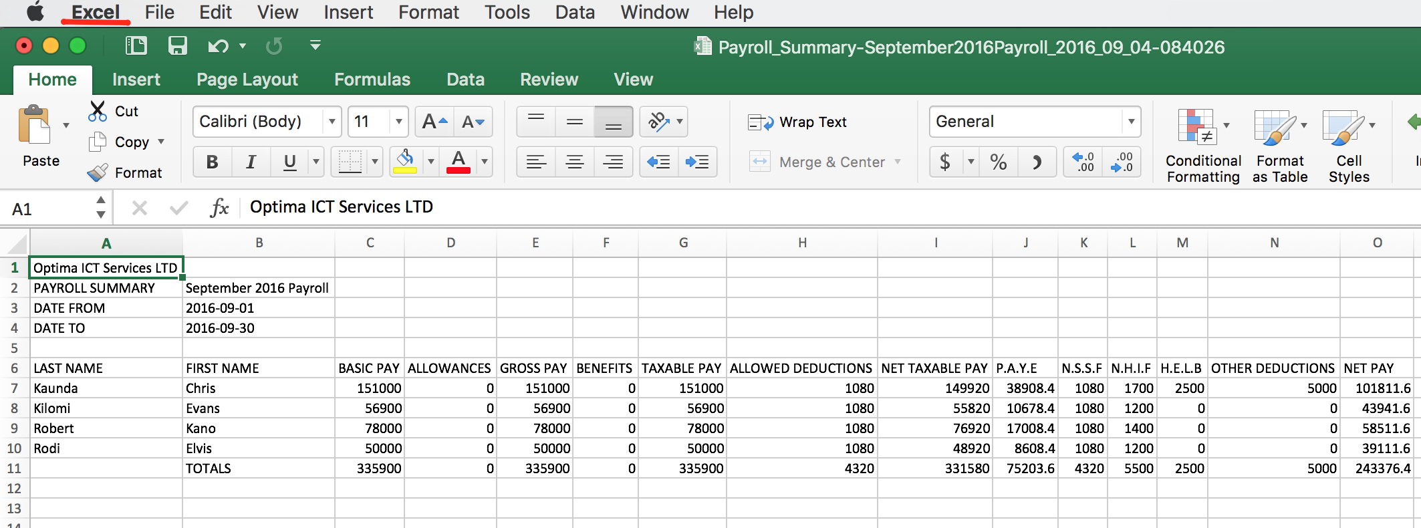Expand the General number format dropdown

coord(1131,122)
